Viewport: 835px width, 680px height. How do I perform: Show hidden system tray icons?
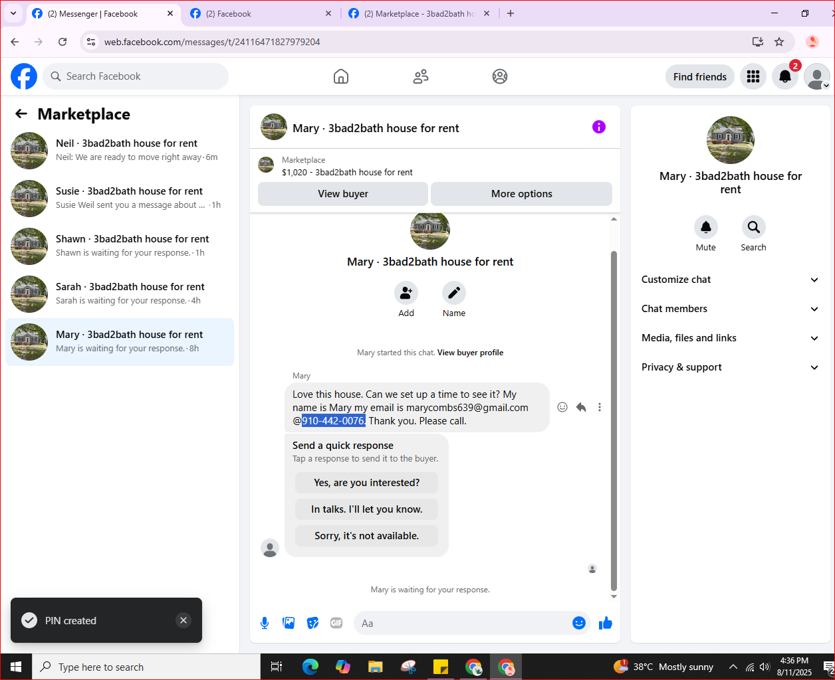pyautogui.click(x=733, y=667)
